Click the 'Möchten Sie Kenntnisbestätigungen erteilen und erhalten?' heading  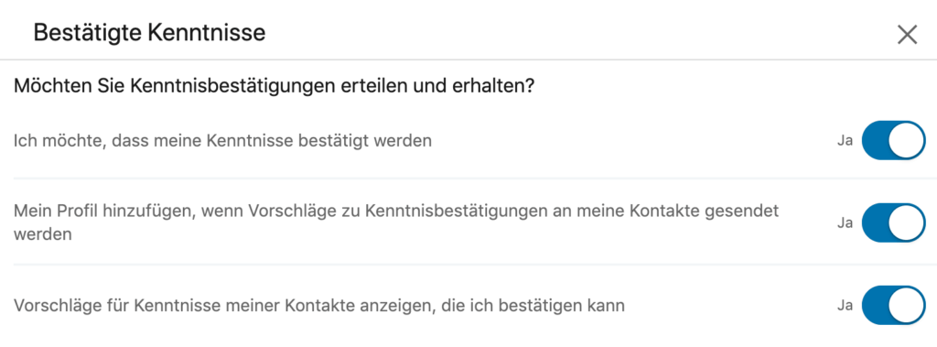(x=273, y=87)
